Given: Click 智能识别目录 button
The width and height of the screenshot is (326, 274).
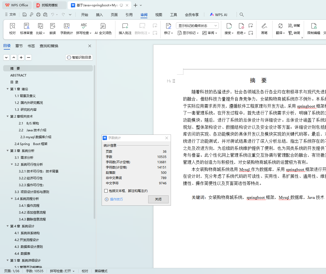Looking at the screenshot, I should pyautogui.click(x=79, y=57).
